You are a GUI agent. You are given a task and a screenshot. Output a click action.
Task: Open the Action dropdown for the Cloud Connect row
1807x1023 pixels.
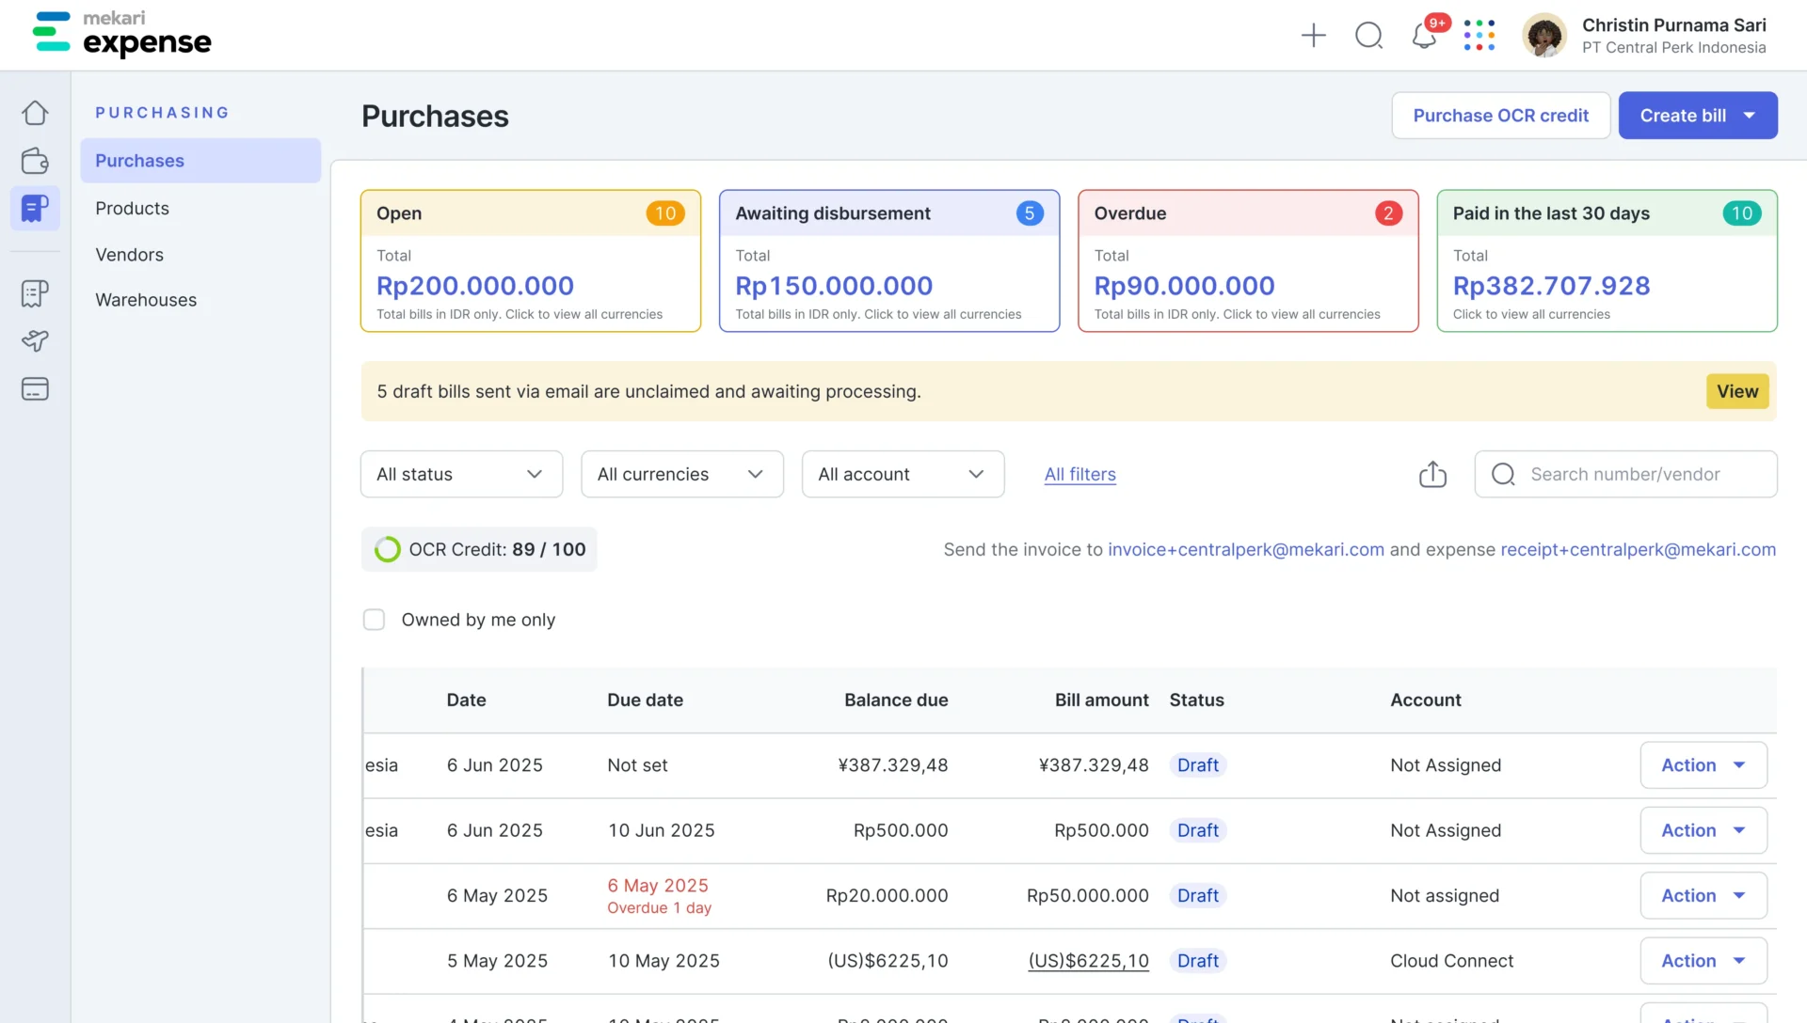[1703, 960]
